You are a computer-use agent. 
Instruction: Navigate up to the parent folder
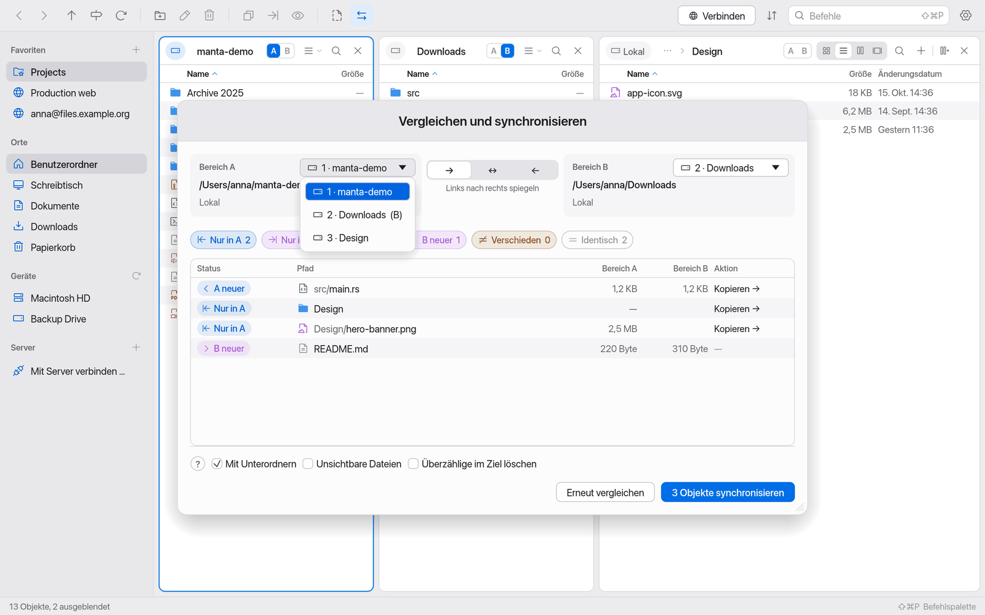(x=71, y=15)
